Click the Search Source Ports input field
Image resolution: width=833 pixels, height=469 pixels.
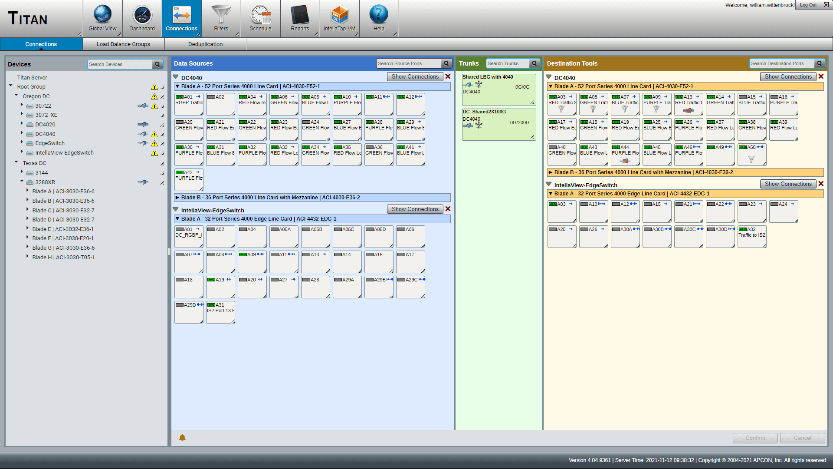410,63
